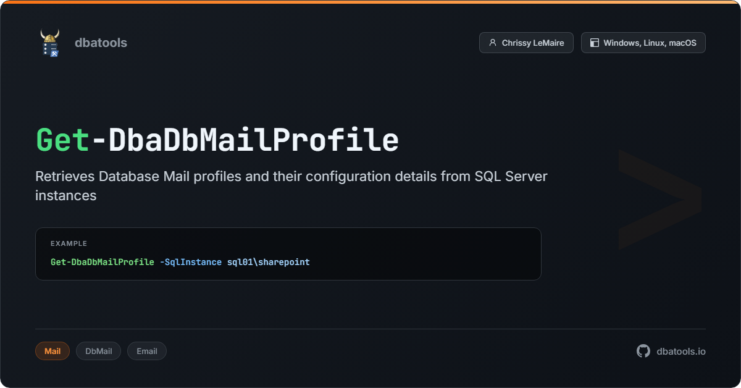Click the person icon beside Chrissy LeMaire
This screenshot has height=388, width=741.
point(492,43)
